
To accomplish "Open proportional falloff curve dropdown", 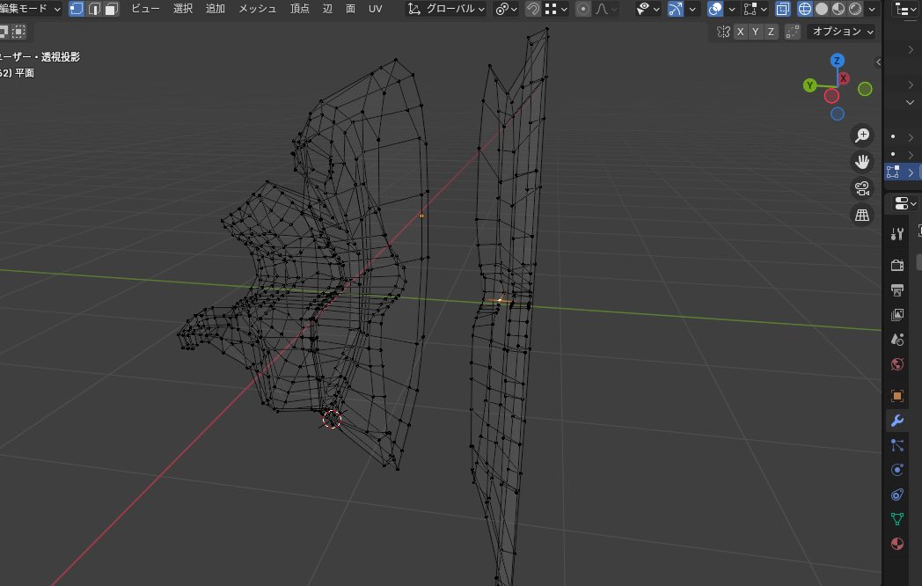I will coord(606,9).
